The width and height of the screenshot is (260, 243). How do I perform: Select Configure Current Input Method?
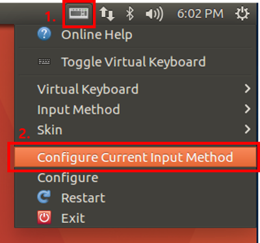[135, 157]
